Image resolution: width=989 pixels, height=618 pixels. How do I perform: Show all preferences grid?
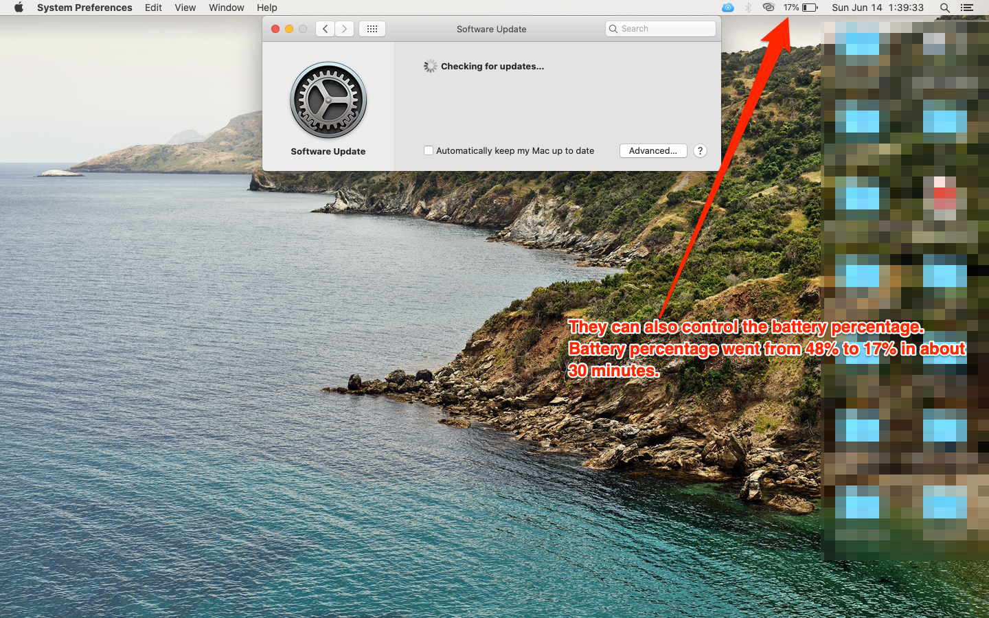pyautogui.click(x=372, y=29)
